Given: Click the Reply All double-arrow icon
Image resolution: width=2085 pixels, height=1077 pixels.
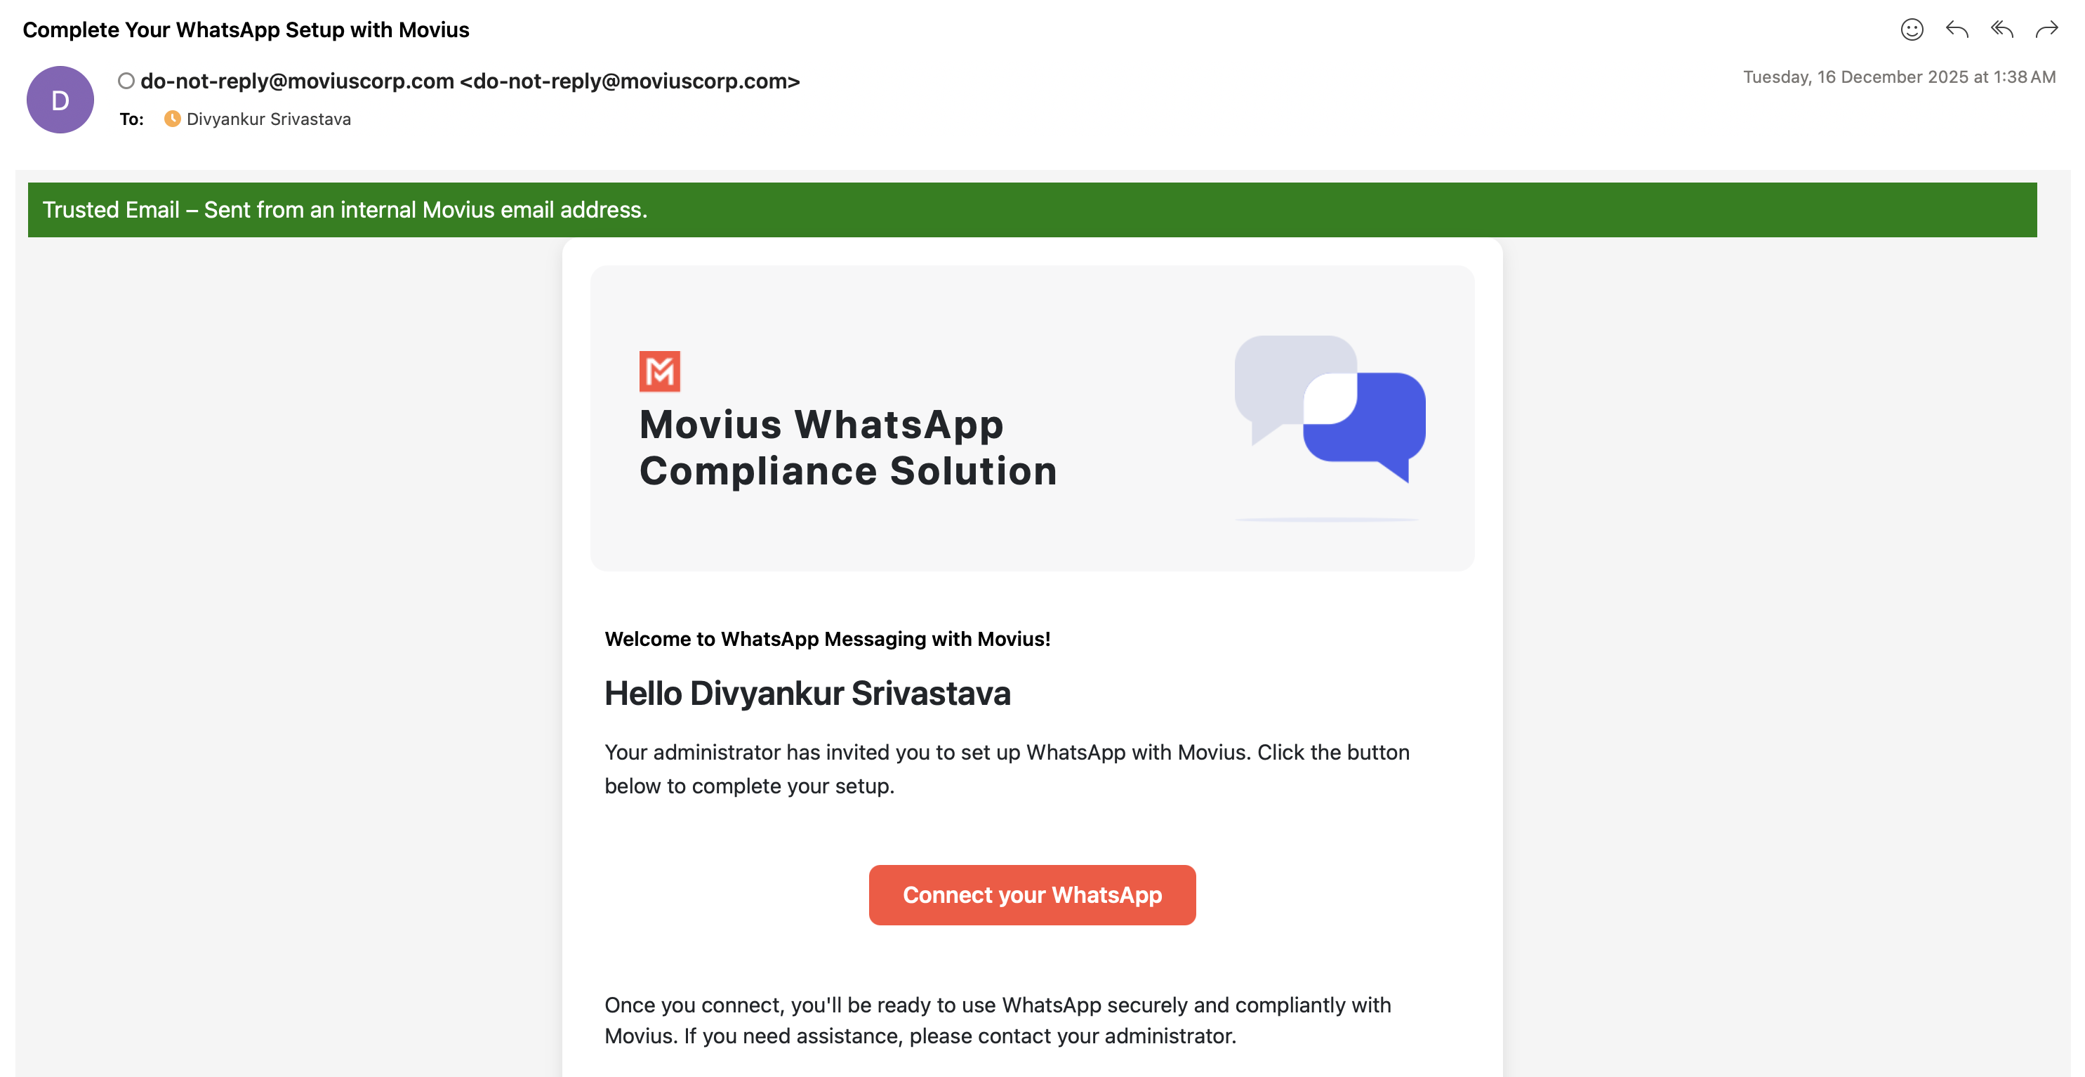Looking at the screenshot, I should (2001, 30).
